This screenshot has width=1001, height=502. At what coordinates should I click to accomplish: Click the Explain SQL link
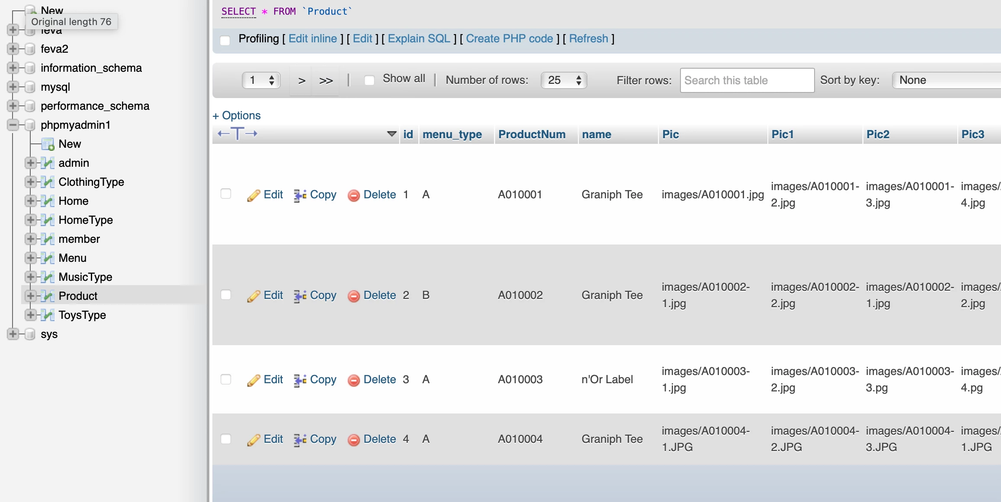coord(419,39)
